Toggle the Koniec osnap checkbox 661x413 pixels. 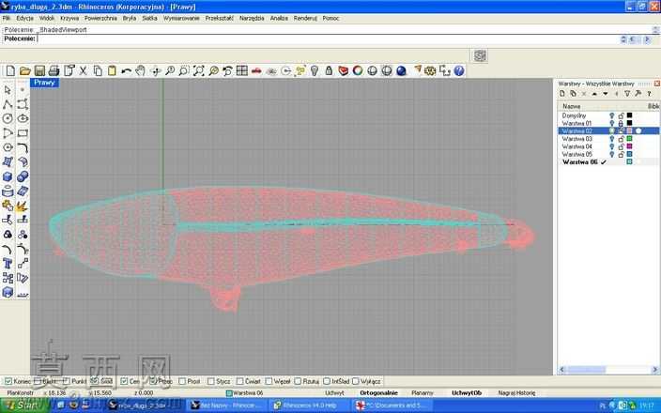pos(8,381)
